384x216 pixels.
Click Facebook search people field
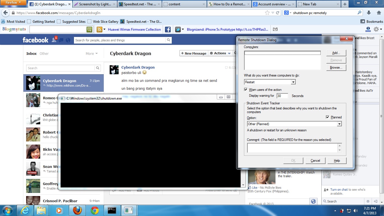(120, 40)
